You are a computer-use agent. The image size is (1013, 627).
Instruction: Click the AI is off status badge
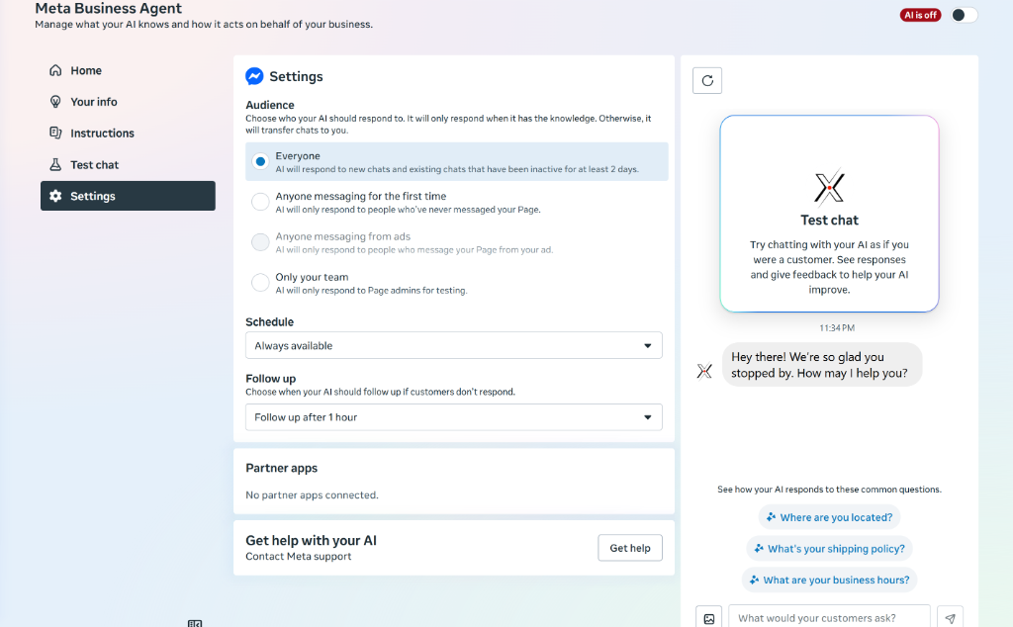[920, 15]
